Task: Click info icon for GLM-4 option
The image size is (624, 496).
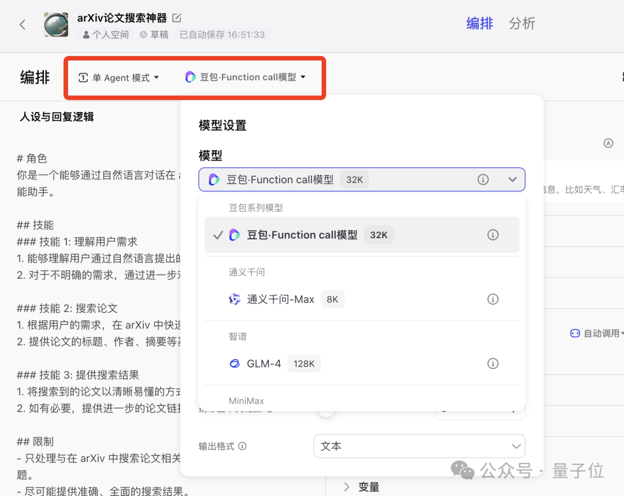Action: (492, 364)
